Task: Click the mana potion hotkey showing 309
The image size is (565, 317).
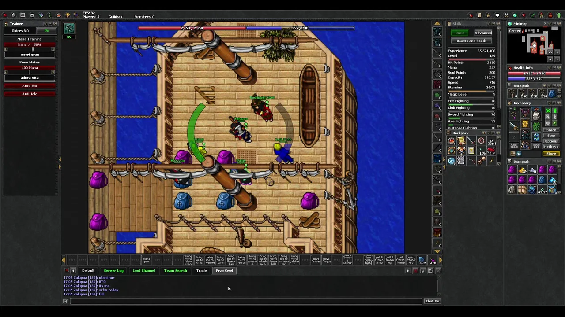Action: (x=422, y=260)
